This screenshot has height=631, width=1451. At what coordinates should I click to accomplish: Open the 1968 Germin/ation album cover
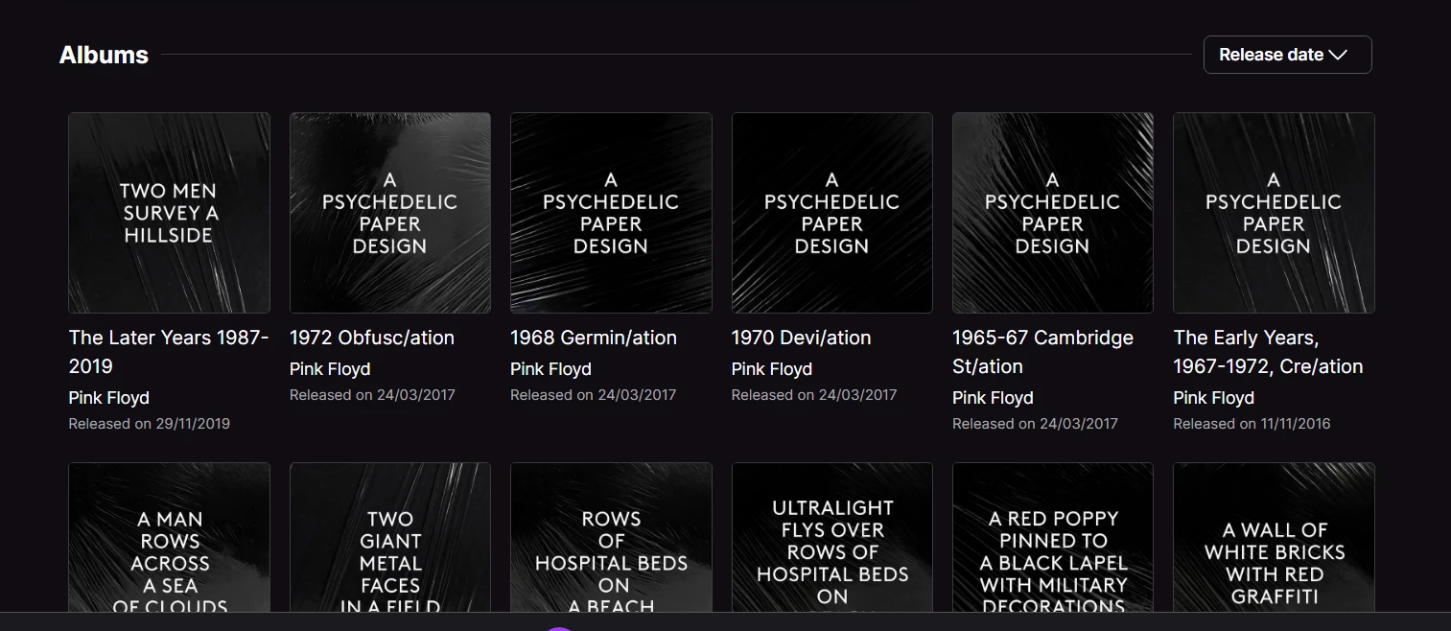[611, 213]
